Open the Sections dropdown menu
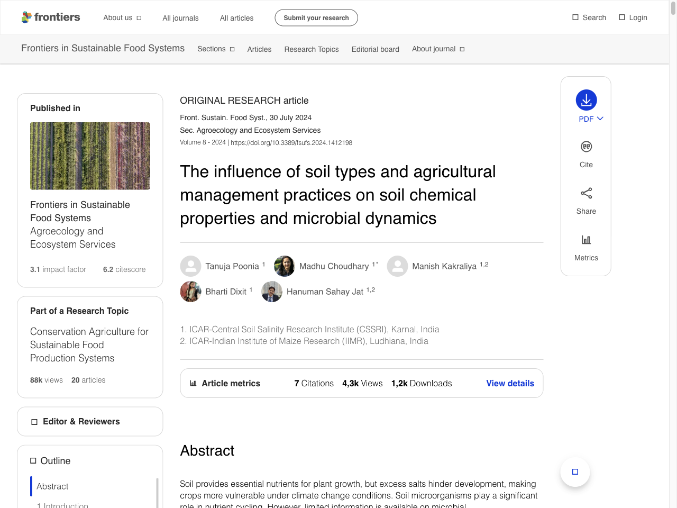This screenshot has width=677, height=508. point(216,49)
